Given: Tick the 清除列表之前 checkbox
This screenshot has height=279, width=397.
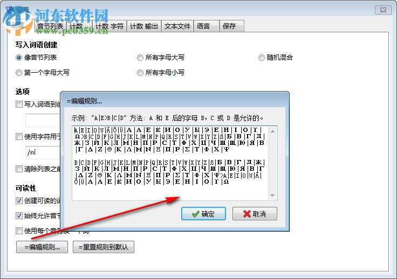Looking at the screenshot, I should point(19,169).
